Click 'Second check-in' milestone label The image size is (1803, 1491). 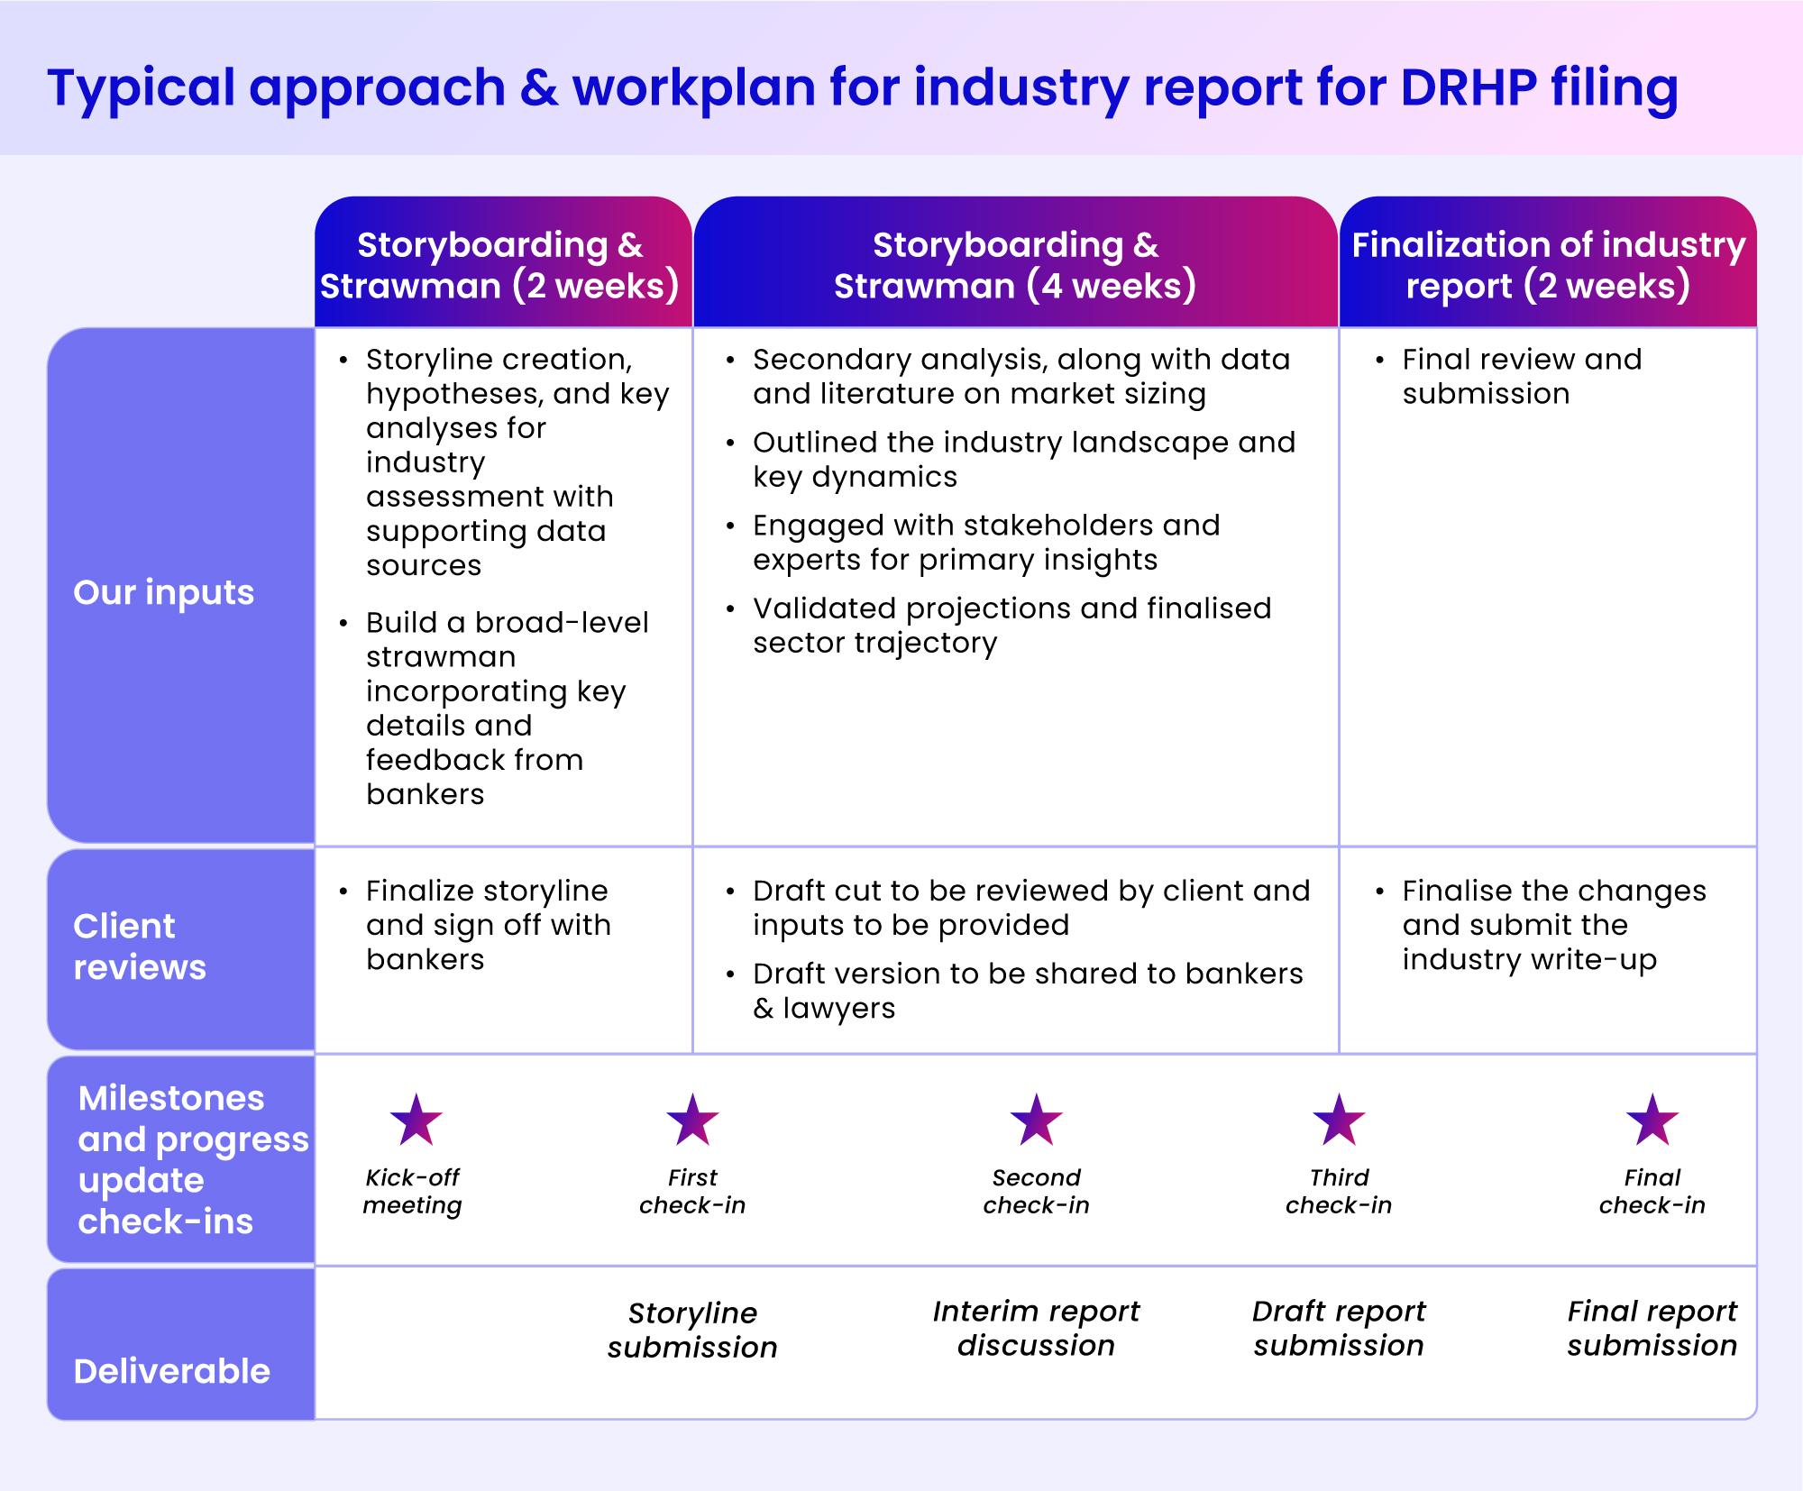pos(1037,1191)
